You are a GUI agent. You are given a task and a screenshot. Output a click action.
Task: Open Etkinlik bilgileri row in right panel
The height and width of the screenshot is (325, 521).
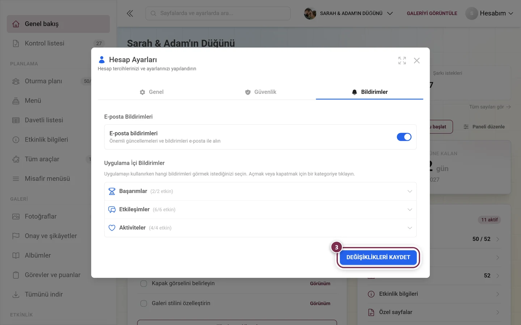[434, 294]
